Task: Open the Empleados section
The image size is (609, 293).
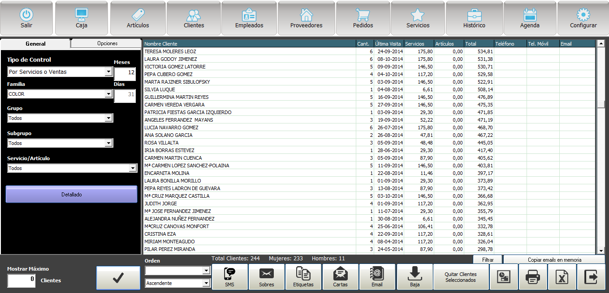Action: pyautogui.click(x=249, y=18)
